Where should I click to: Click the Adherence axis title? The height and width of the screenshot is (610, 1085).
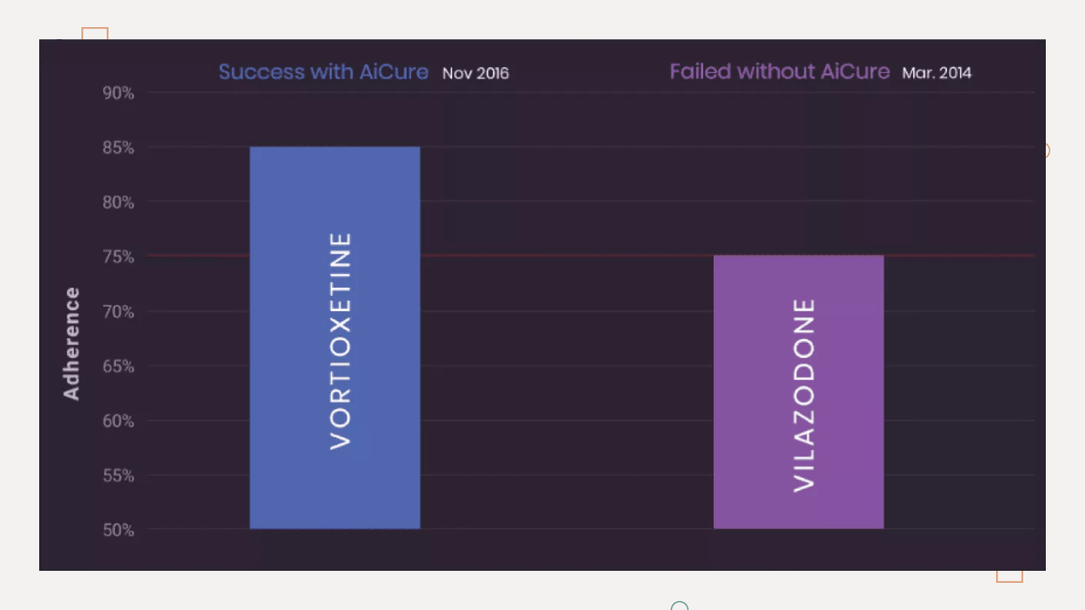pos(72,343)
